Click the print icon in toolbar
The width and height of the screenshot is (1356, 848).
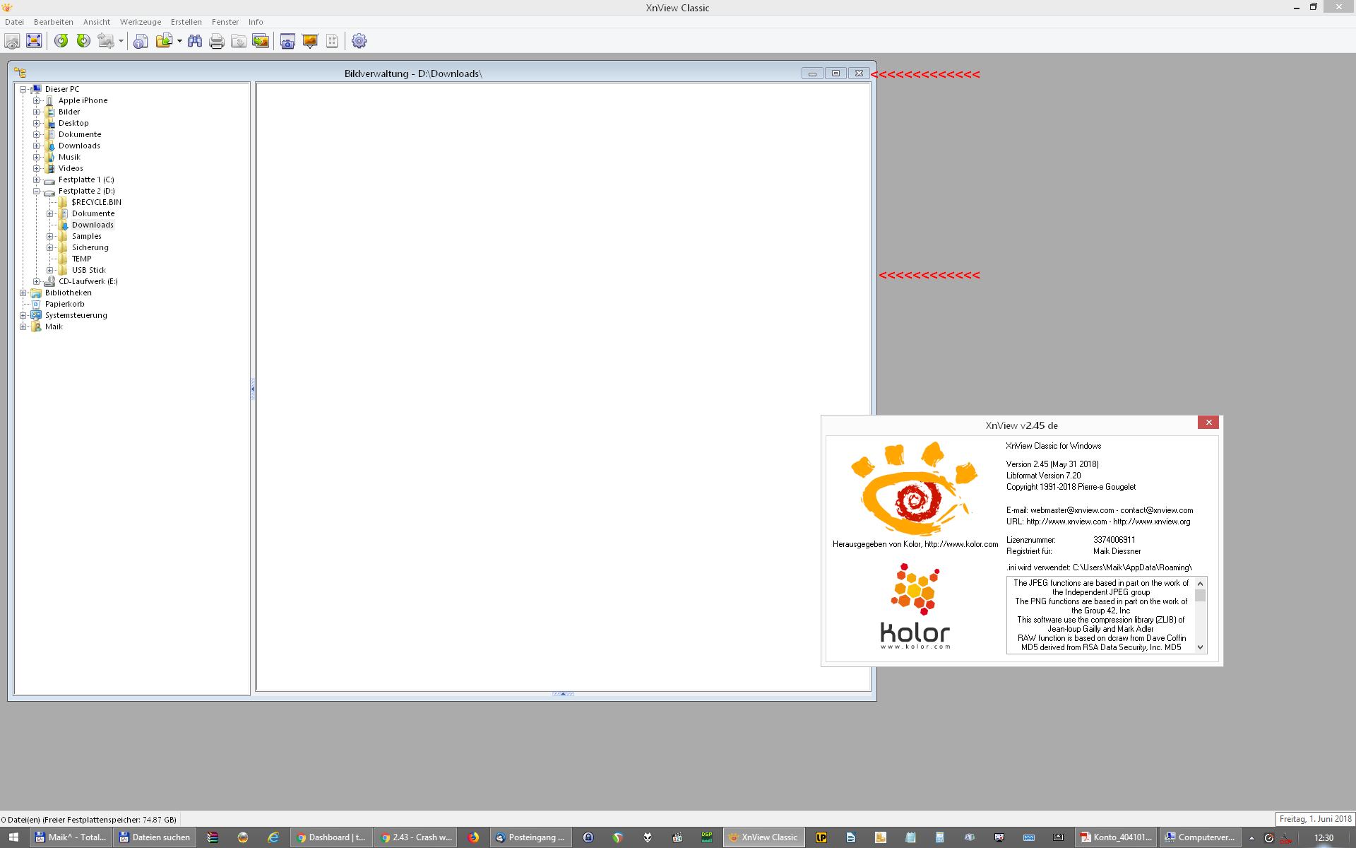pos(217,41)
